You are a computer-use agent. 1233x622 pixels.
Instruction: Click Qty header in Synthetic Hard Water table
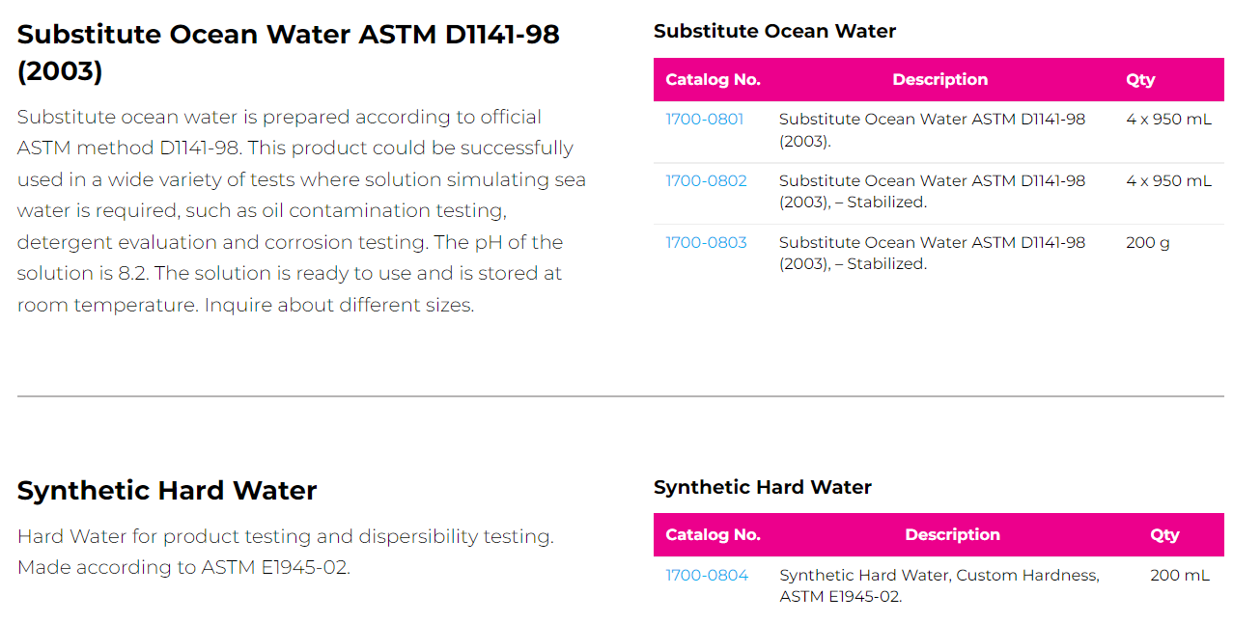1164,535
